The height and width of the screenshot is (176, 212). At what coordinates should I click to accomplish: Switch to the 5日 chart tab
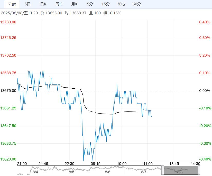27,4
